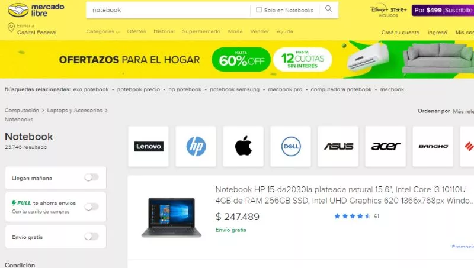The image size is (474, 268).
Task: Choose the Acer brand tile
Action: pyautogui.click(x=386, y=146)
